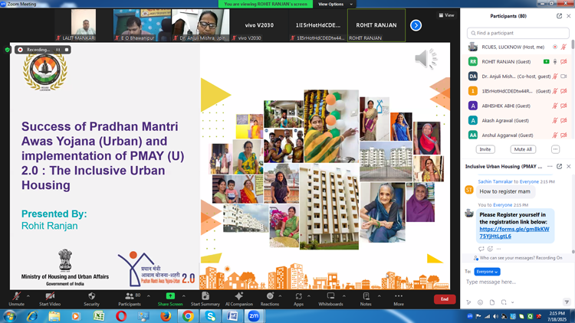
Task: Pop out the Participants panel
Action: 559,16
